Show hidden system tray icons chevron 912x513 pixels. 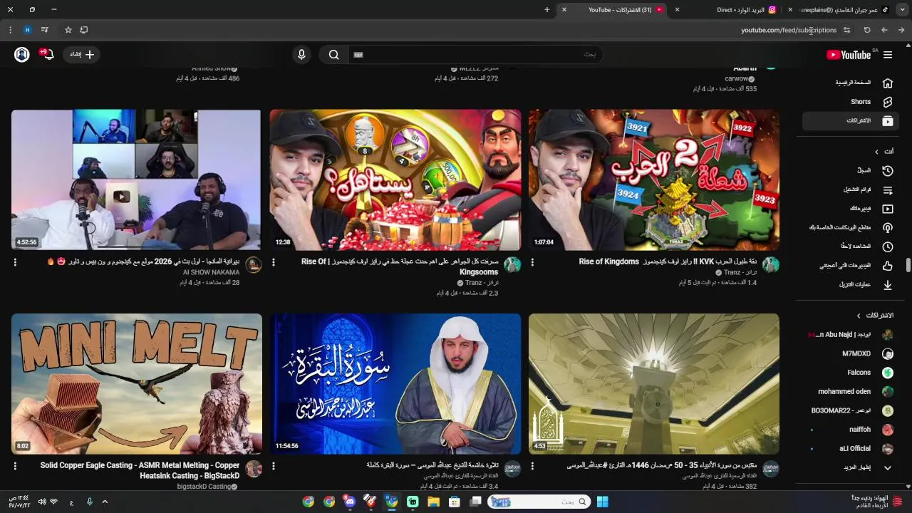coord(105,502)
